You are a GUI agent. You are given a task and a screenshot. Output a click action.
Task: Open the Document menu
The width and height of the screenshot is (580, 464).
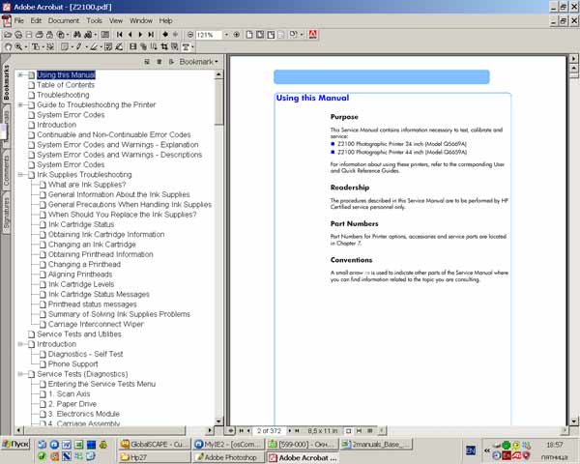64,20
